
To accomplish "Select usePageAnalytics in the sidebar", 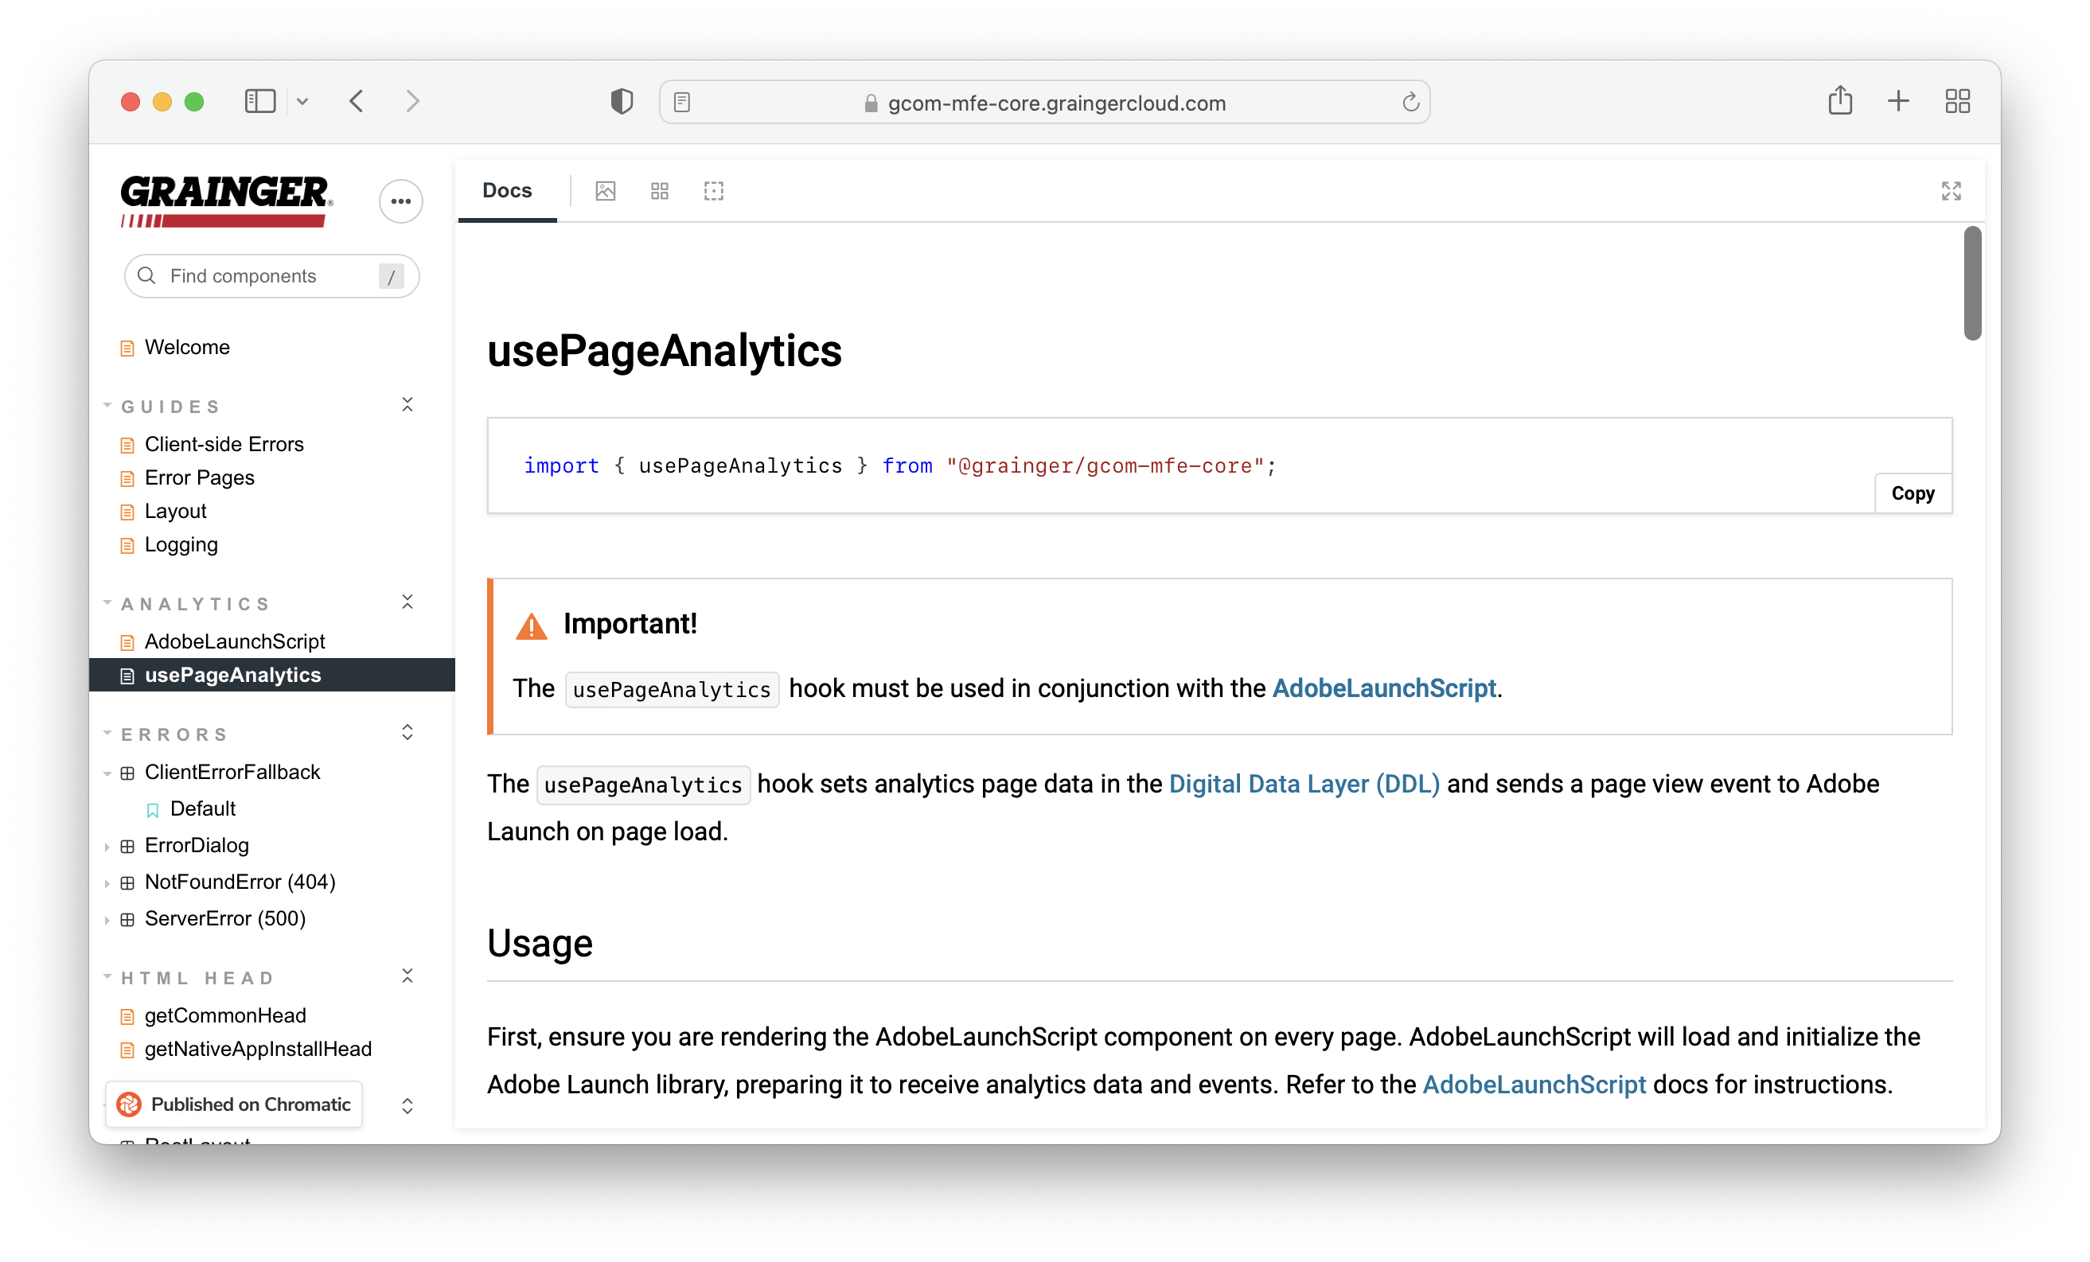I will click(271, 675).
